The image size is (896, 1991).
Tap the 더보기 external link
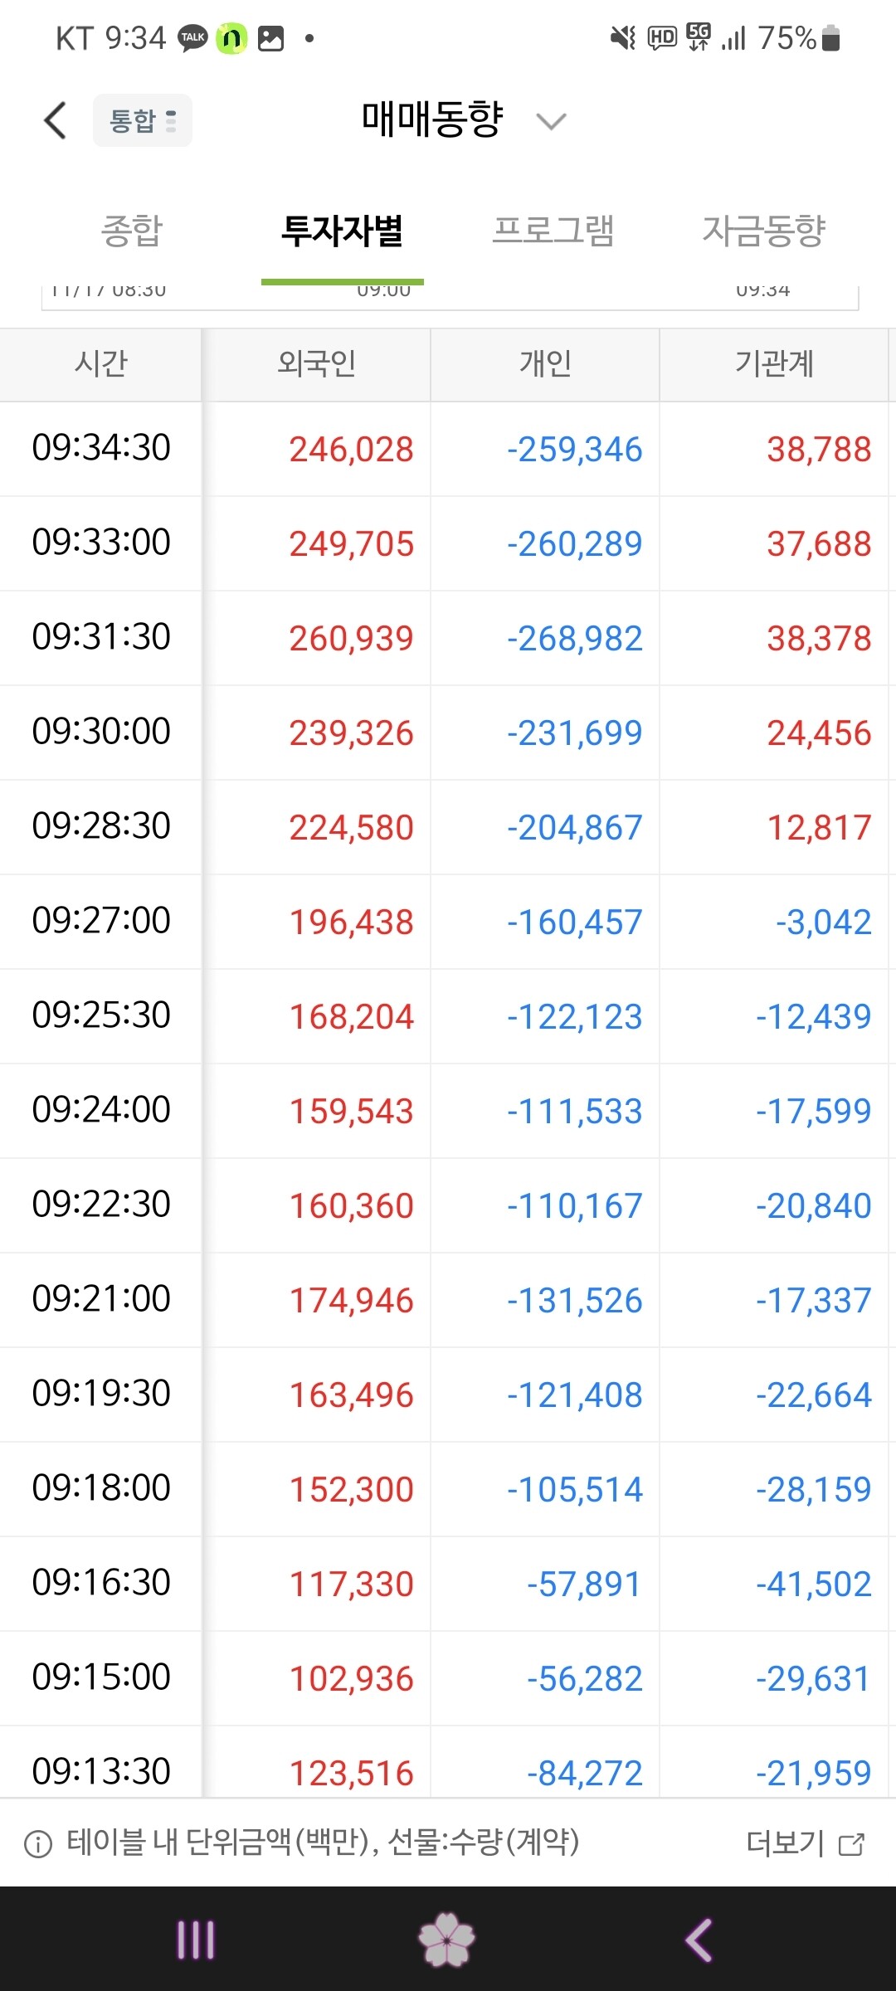[805, 1843]
